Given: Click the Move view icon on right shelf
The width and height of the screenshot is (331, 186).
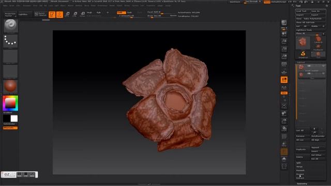Looking at the screenshot, I should click(x=284, y=114).
